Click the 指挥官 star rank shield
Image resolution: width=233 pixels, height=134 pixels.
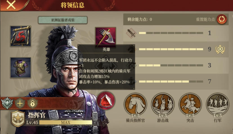tap(18, 119)
